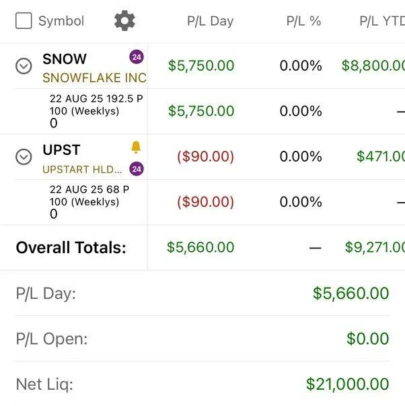
Task: Collapse the SNOW position row
Action: click(24, 66)
